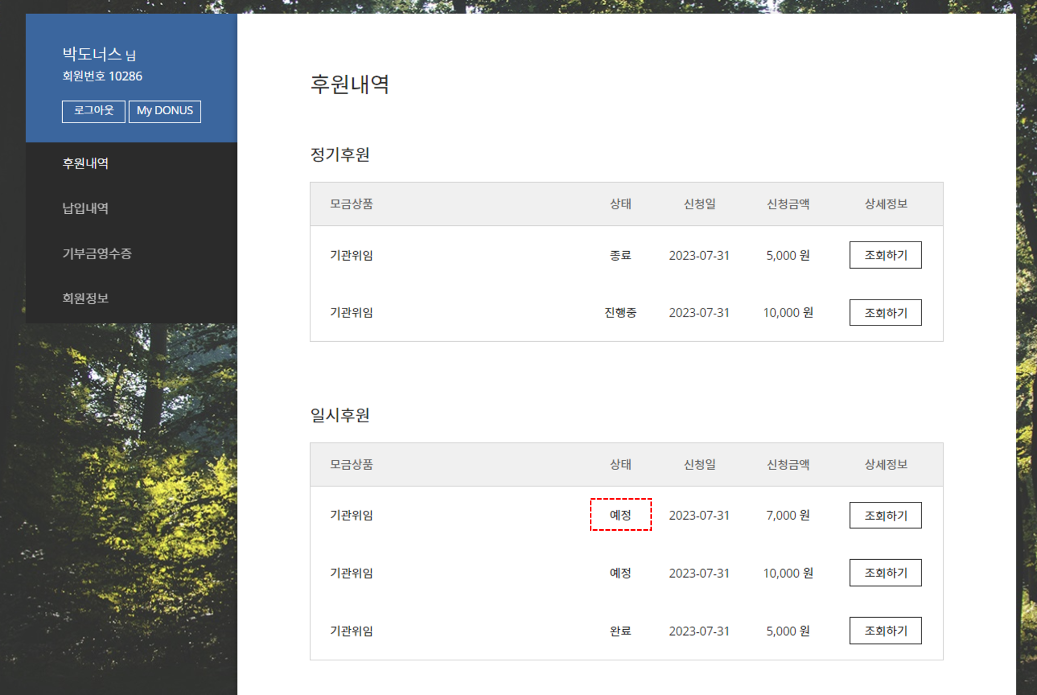Open 회원정보 in the sidebar

[85, 298]
